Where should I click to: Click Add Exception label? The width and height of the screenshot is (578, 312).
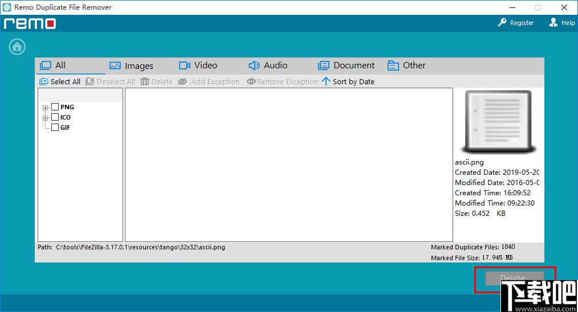point(215,82)
